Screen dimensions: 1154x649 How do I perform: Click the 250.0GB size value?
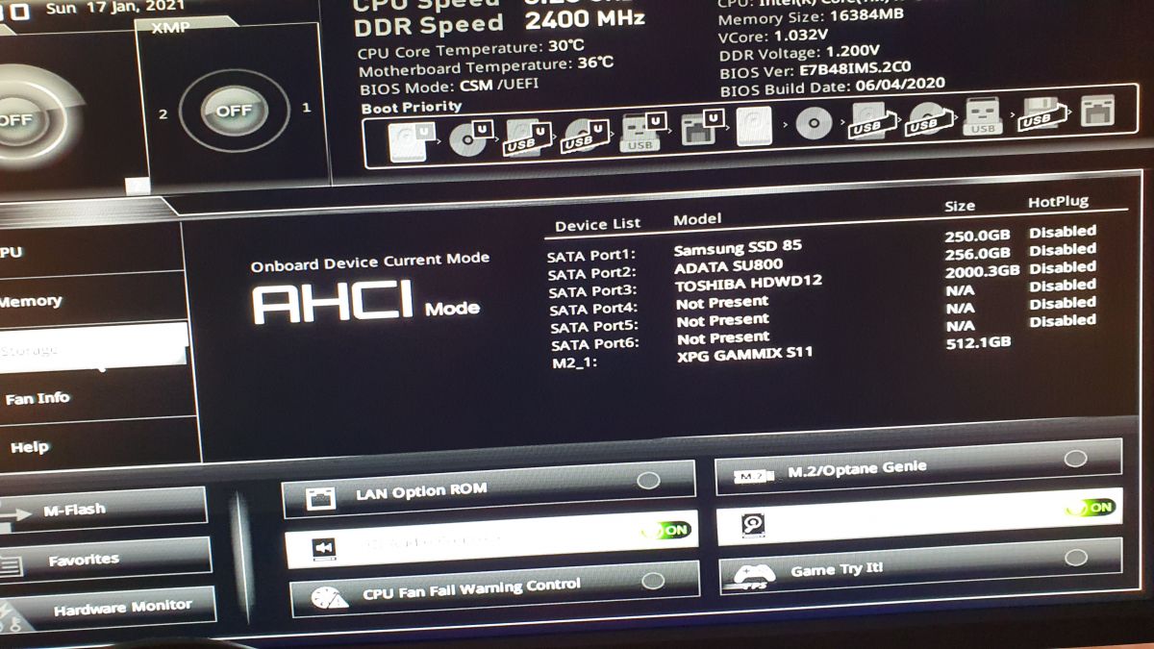click(x=978, y=236)
